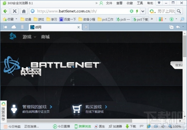187x130 pixels.
Task: Open the 下载 download manager
Action: point(131,127)
